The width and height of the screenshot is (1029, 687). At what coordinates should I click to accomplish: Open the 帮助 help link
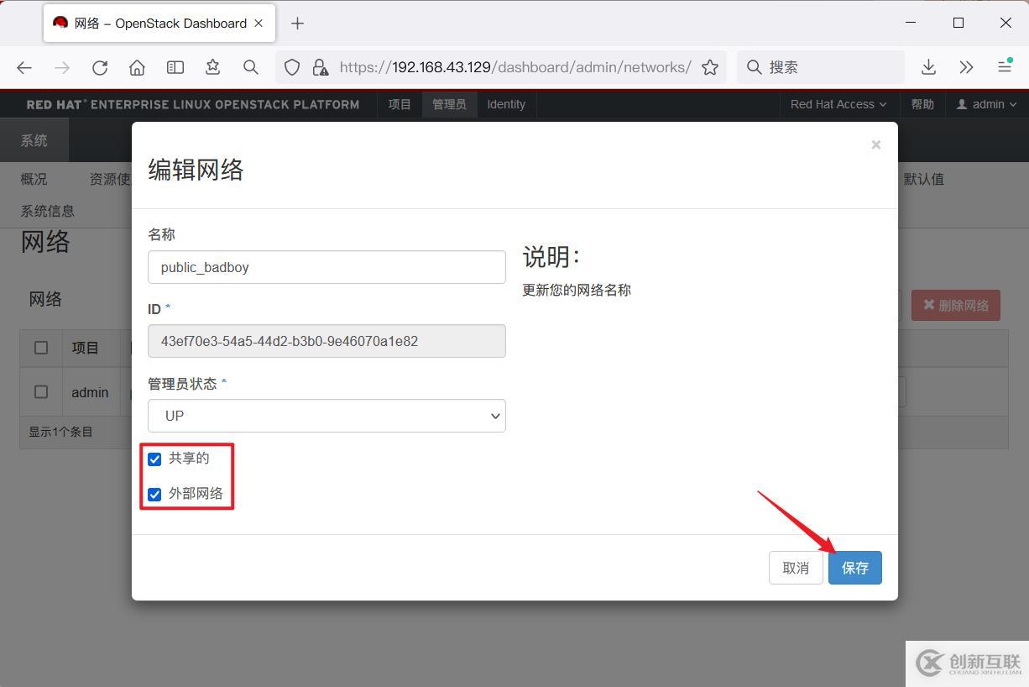[x=922, y=104]
